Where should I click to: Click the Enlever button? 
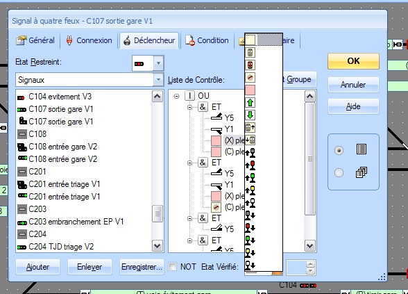pos(90,267)
